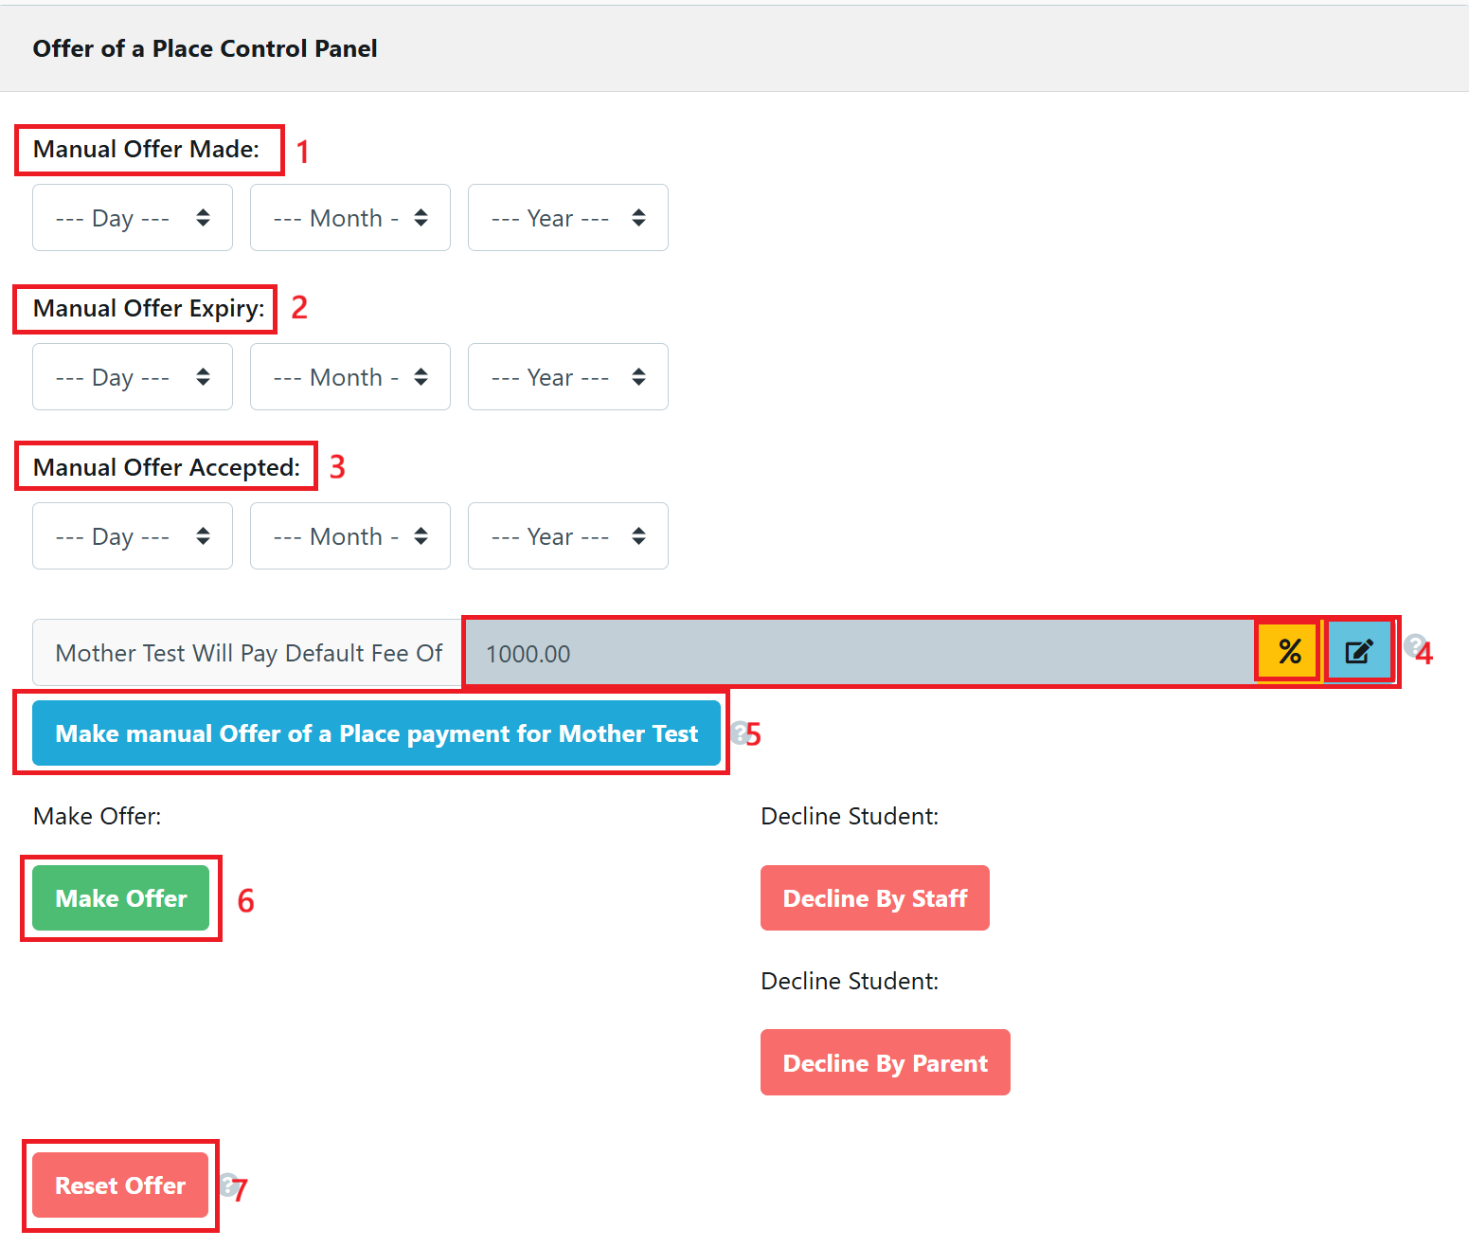Open the Manual Offer Made month dropdown
The image size is (1469, 1248).
point(350,218)
